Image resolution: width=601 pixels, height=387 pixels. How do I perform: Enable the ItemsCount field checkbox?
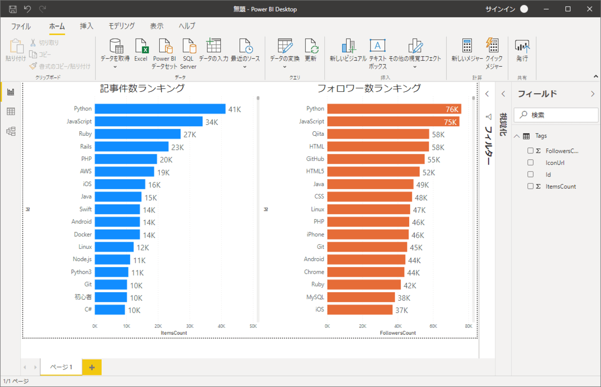coord(530,186)
